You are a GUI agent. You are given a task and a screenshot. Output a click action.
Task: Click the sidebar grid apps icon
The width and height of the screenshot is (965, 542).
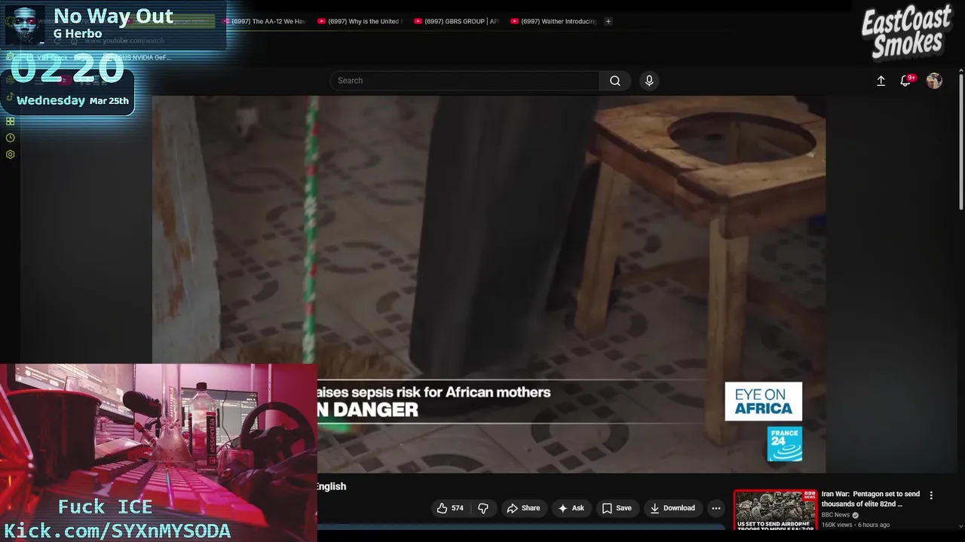10,121
